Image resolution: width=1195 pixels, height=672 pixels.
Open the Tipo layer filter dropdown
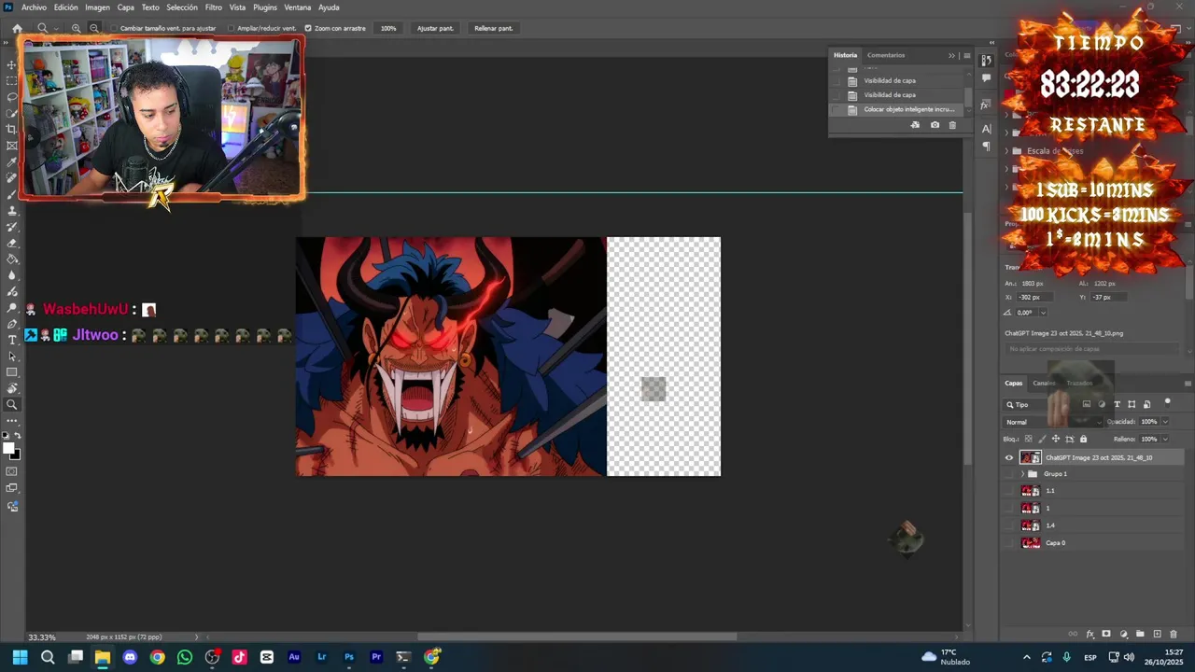(1039, 404)
